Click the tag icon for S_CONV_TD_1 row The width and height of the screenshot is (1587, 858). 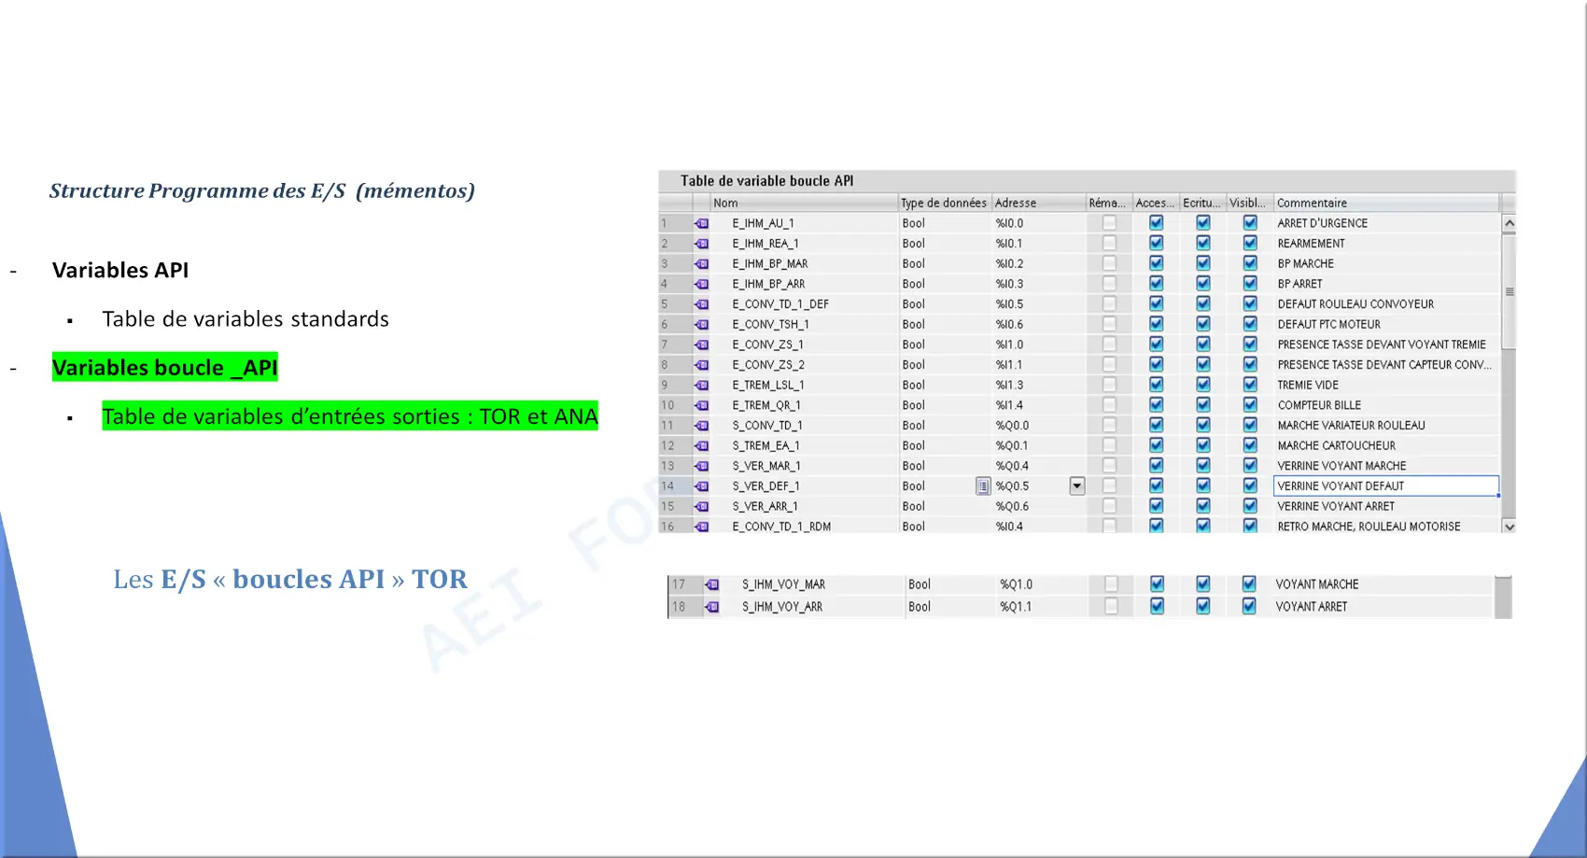tap(701, 426)
